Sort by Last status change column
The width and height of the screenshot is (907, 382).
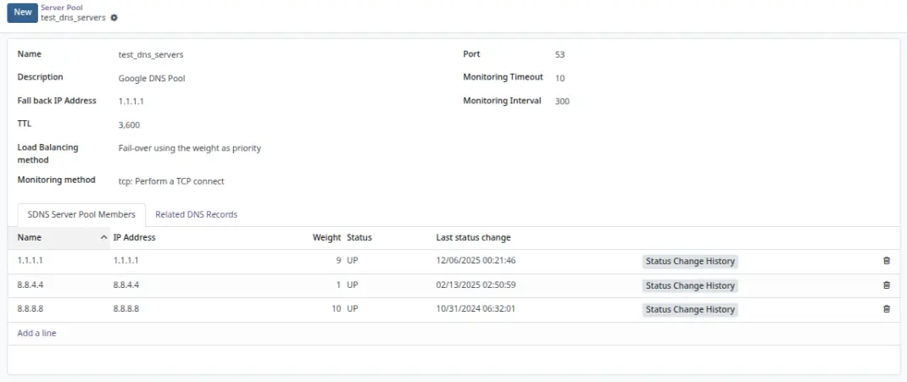[473, 238]
